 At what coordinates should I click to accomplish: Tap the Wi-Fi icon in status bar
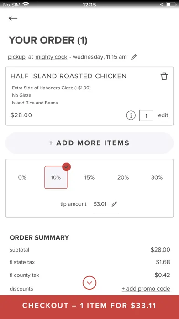point(26,5)
